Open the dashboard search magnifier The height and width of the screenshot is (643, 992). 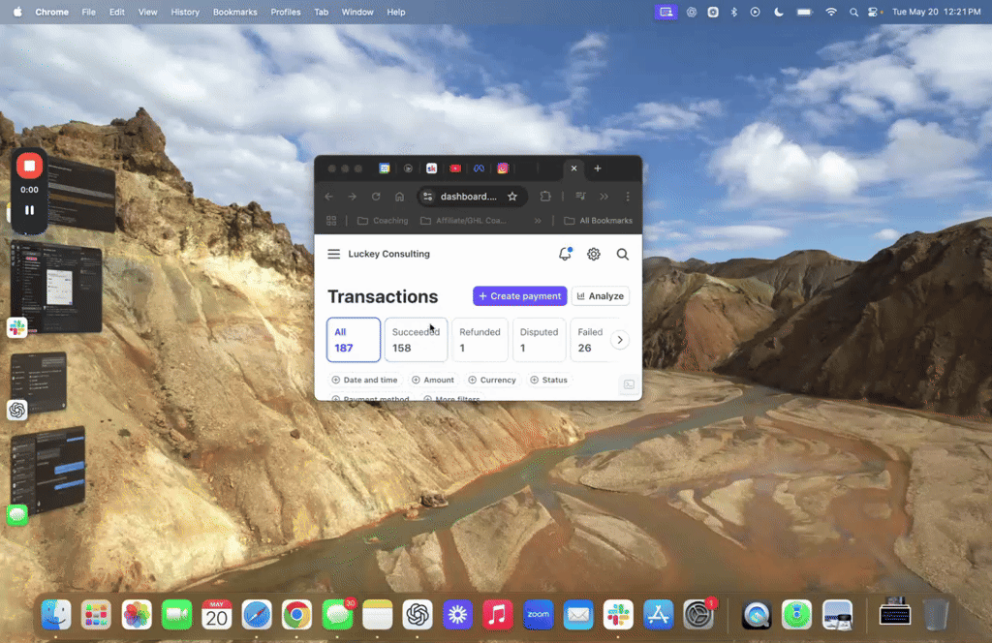pos(623,254)
